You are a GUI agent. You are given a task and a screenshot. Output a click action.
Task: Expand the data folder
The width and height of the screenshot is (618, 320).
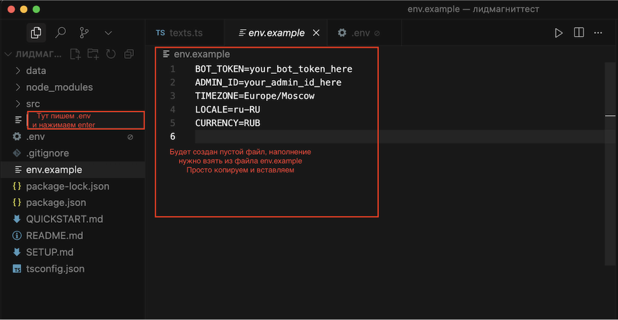35,71
